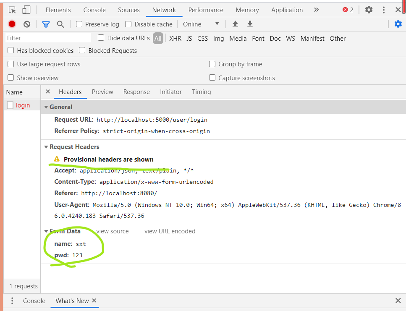This screenshot has height=311, width=406.
Task: Open DevTools three-dot menu
Action: [x=384, y=10]
